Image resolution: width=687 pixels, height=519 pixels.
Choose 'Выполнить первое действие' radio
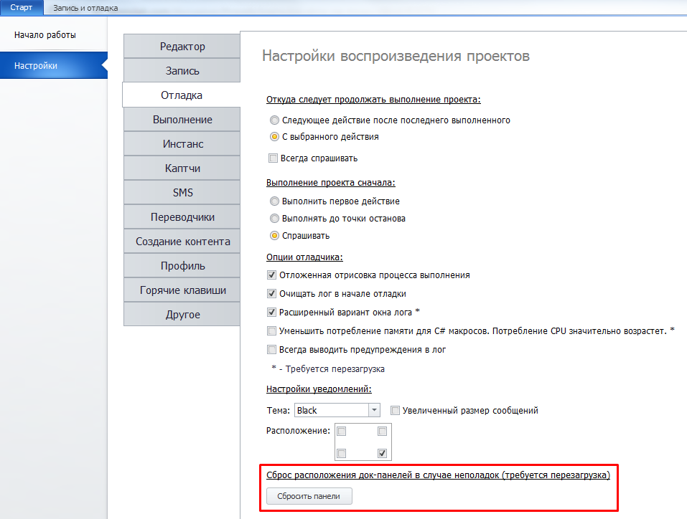[x=274, y=201]
